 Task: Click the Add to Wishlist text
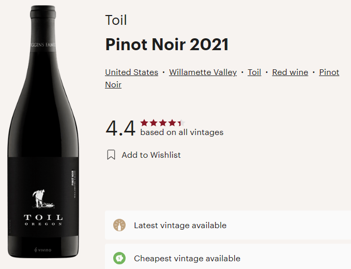coord(151,155)
